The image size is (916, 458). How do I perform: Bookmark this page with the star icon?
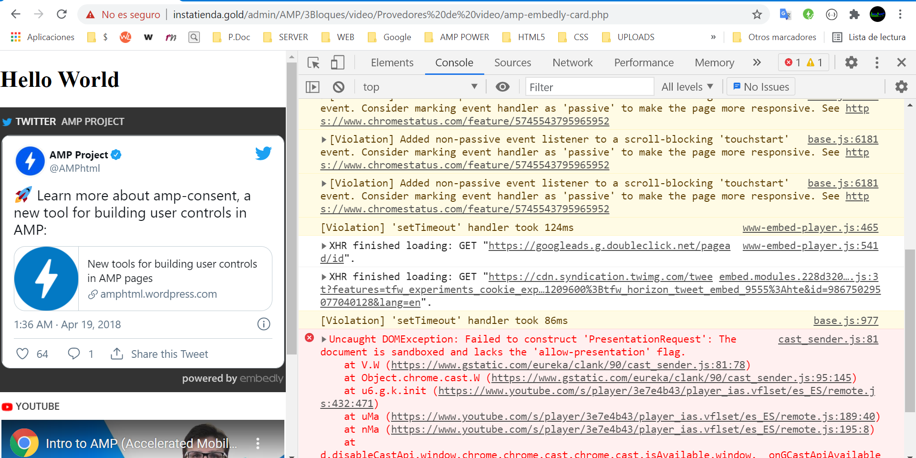(757, 14)
